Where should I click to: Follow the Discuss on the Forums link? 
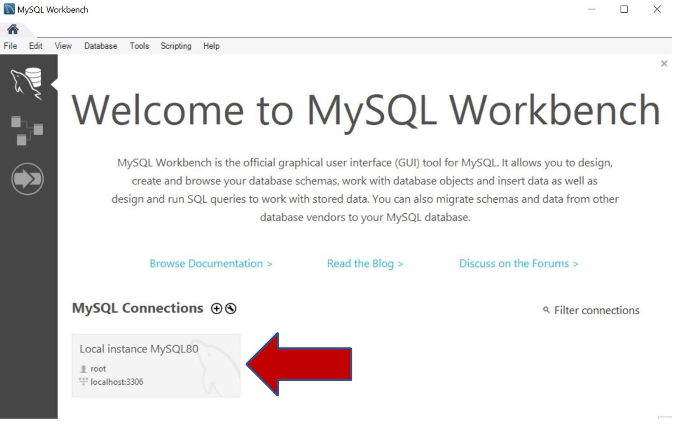pos(518,263)
